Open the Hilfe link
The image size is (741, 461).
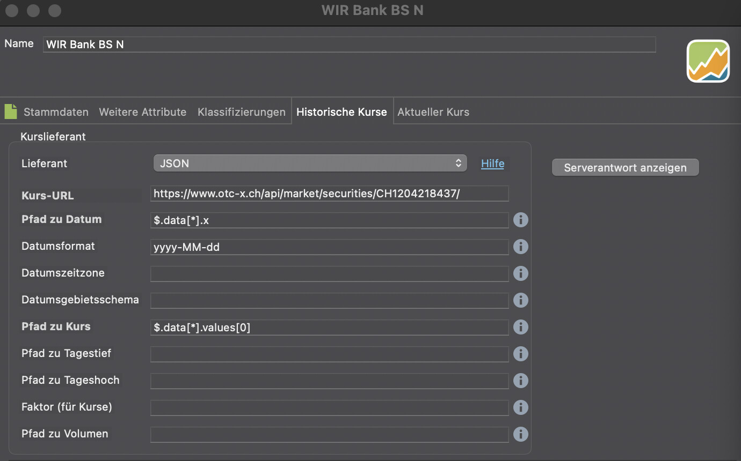point(492,163)
